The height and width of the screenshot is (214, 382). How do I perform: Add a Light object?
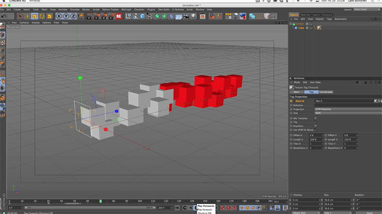pos(194,16)
